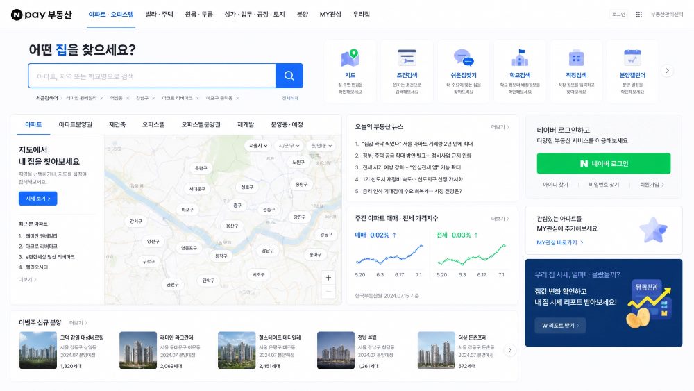Open 부동산관리센터 link in header

[x=666, y=14]
